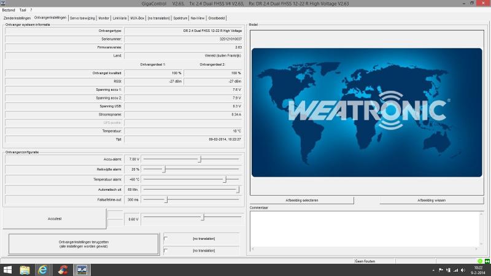Tick the upper [no translation] checkbox
491x276 pixels.
click(166, 239)
